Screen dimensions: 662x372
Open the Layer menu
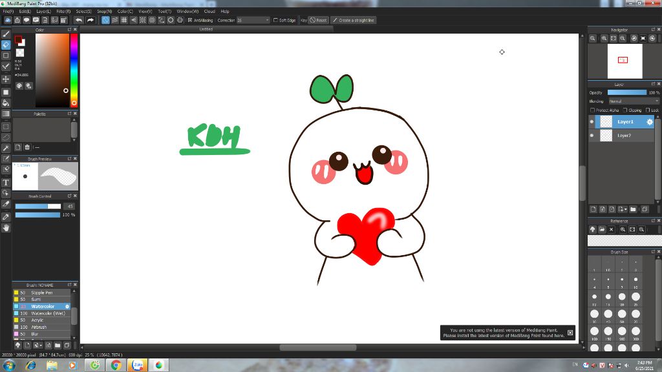click(43, 12)
